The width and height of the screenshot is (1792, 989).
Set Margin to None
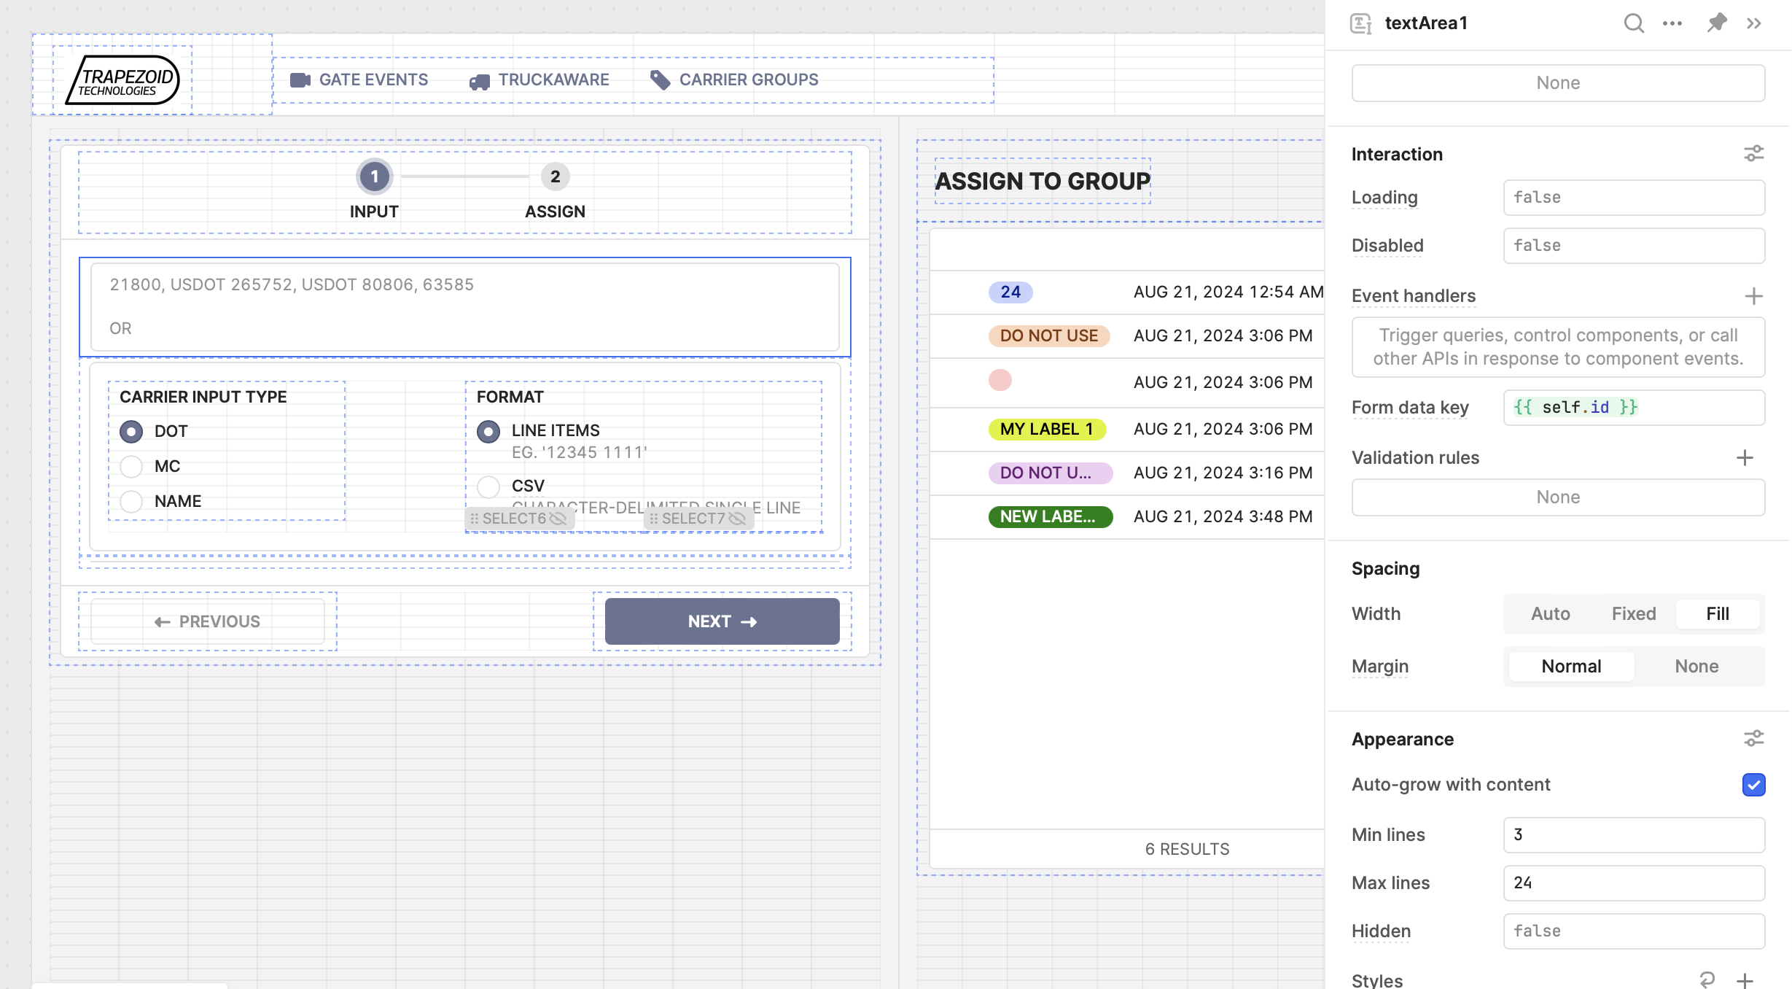pyautogui.click(x=1696, y=667)
